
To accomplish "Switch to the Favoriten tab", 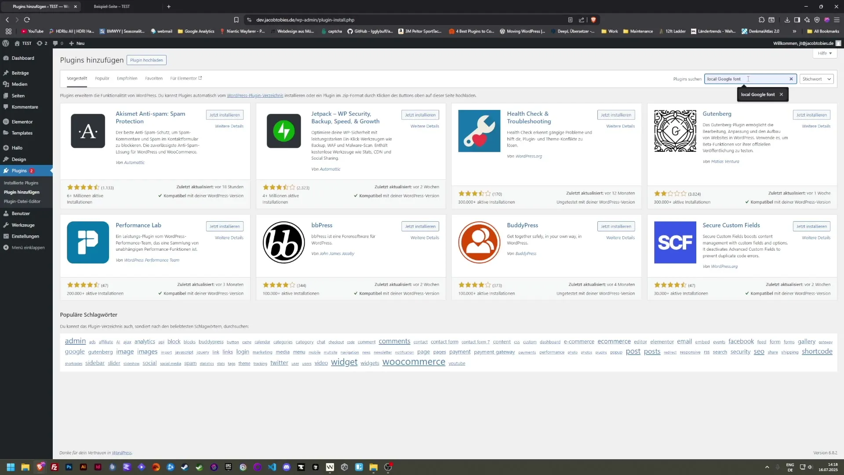I will click(153, 78).
